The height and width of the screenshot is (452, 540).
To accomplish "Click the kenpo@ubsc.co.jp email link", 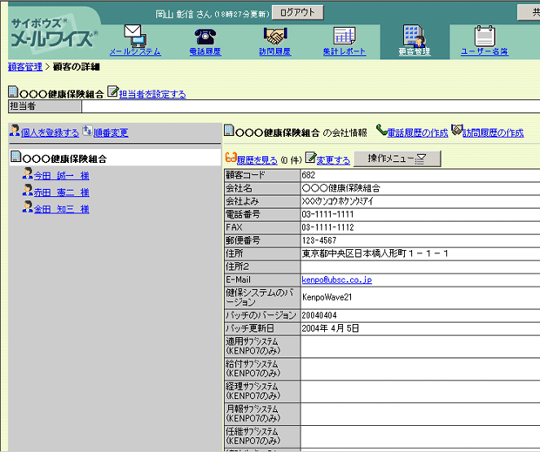I will (x=337, y=280).
